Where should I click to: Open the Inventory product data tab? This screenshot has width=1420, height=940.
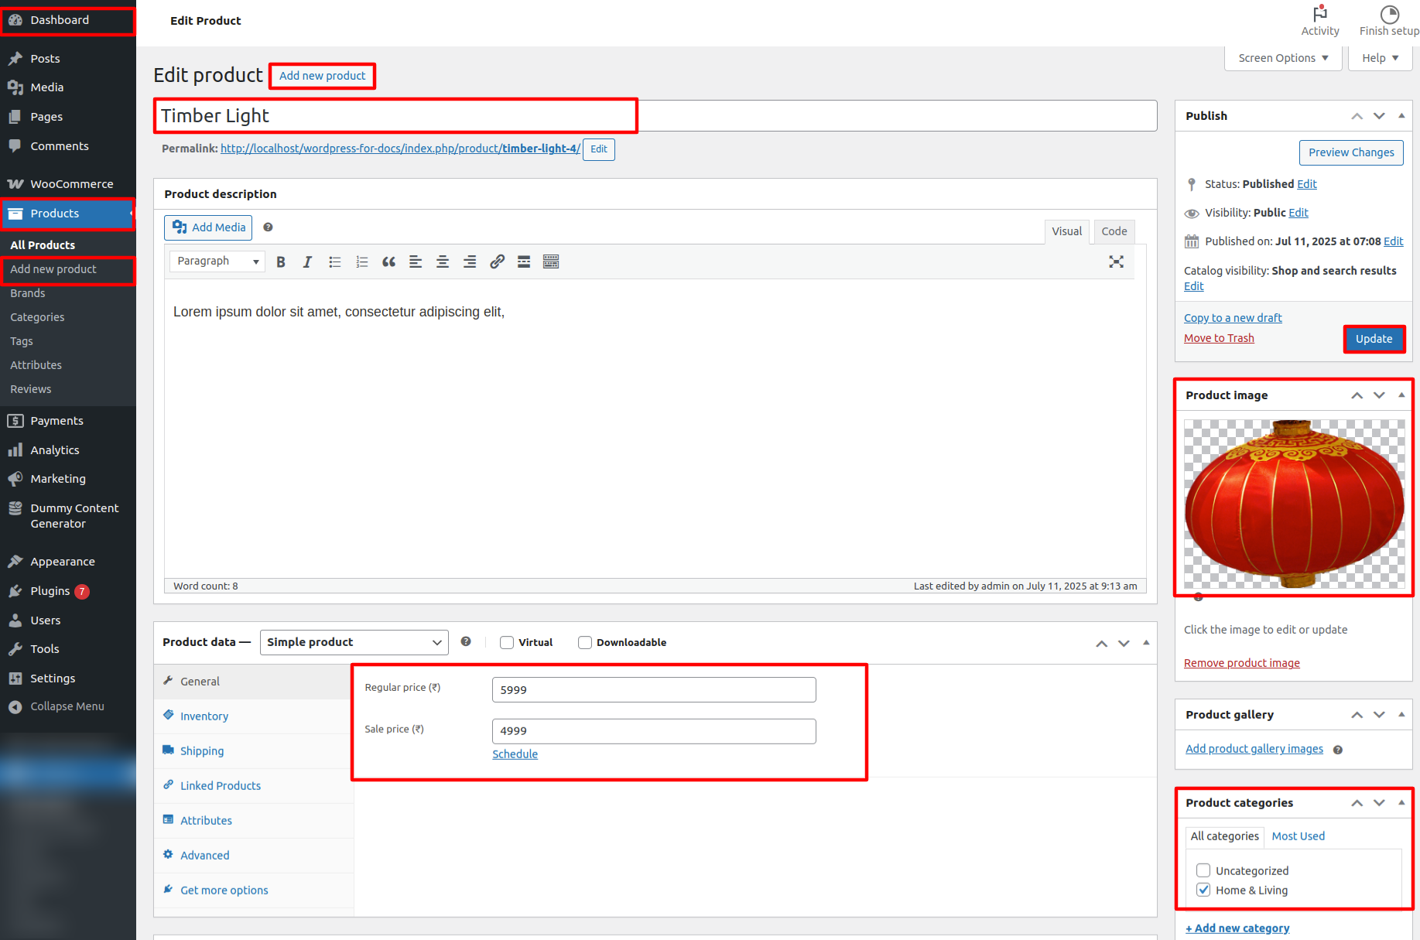coord(204,716)
